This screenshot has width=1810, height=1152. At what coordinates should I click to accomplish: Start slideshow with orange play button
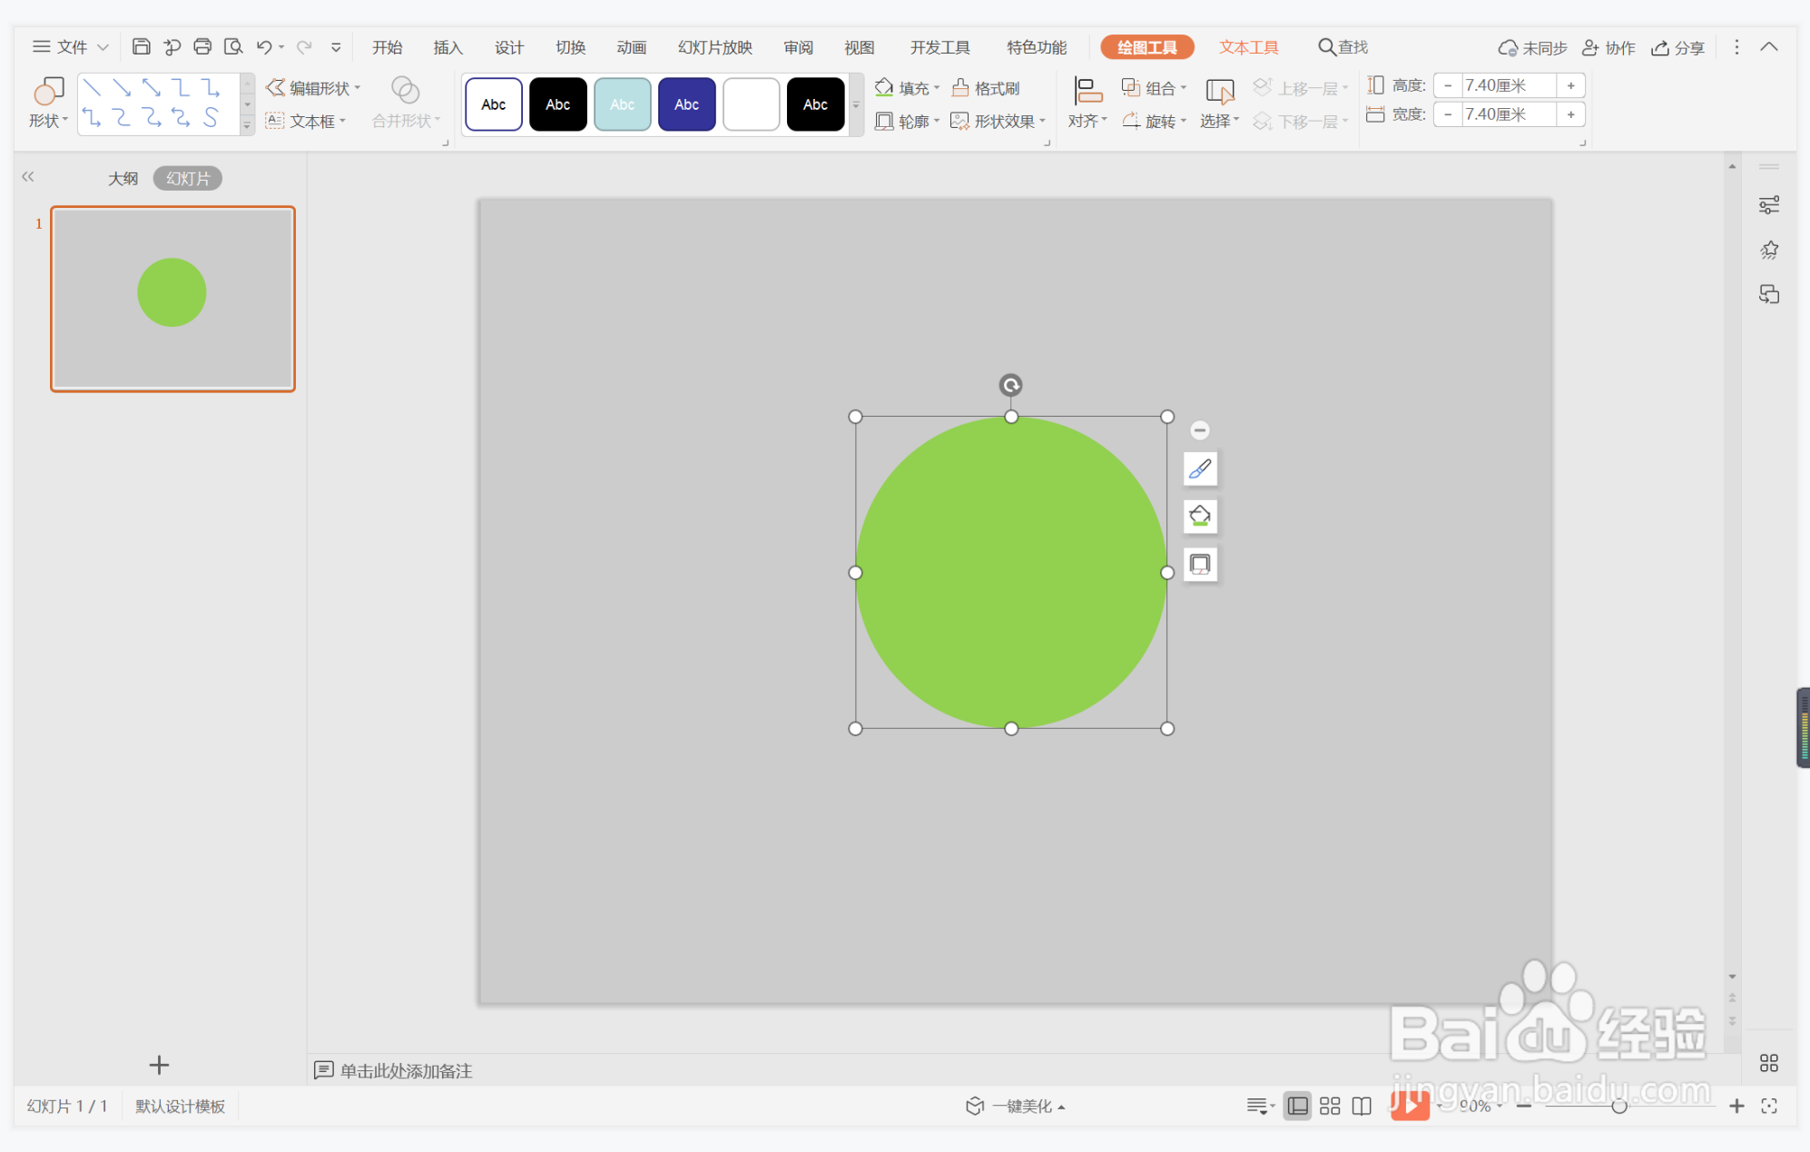pyautogui.click(x=1410, y=1105)
